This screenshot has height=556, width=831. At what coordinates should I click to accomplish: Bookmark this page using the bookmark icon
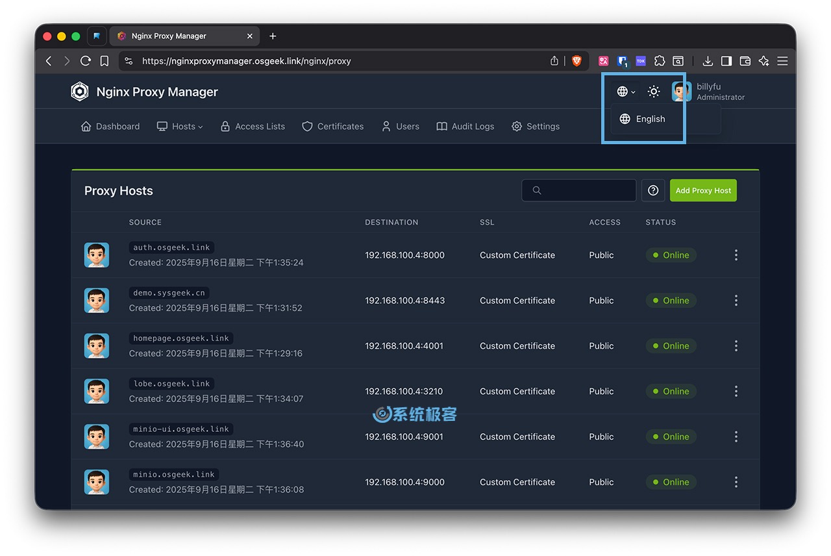coord(105,61)
